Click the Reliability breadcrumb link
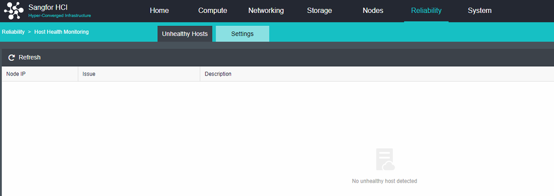Image resolution: width=554 pixels, height=196 pixels. (x=13, y=32)
